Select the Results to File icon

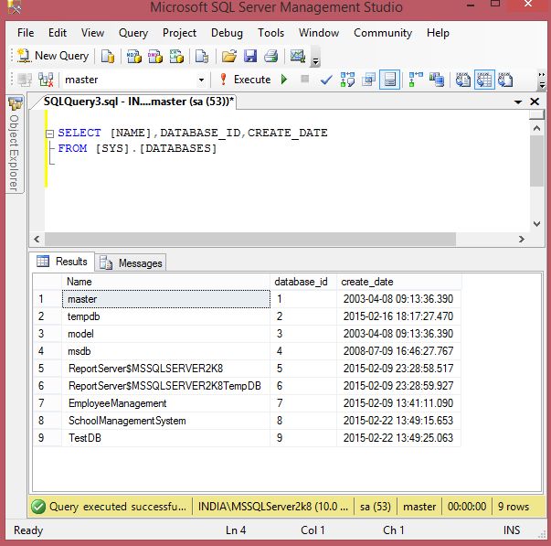tap(505, 80)
